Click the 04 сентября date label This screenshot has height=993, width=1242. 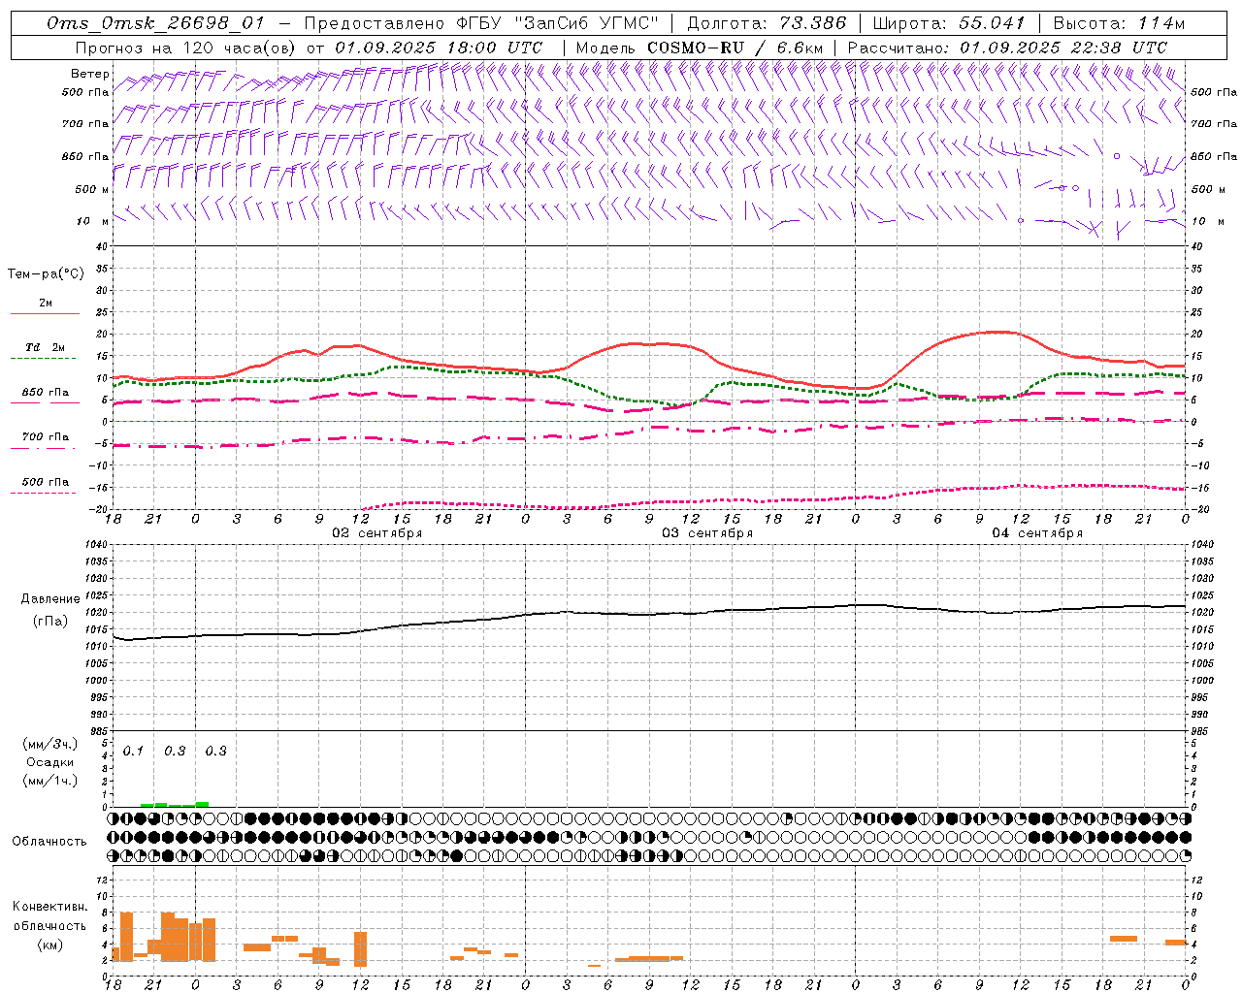tap(1037, 533)
